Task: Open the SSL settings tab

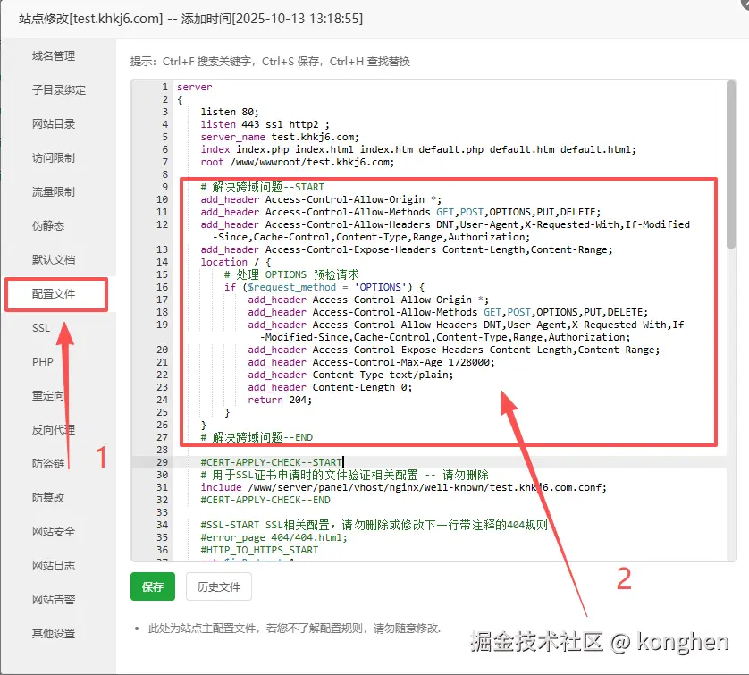Action: (41, 328)
